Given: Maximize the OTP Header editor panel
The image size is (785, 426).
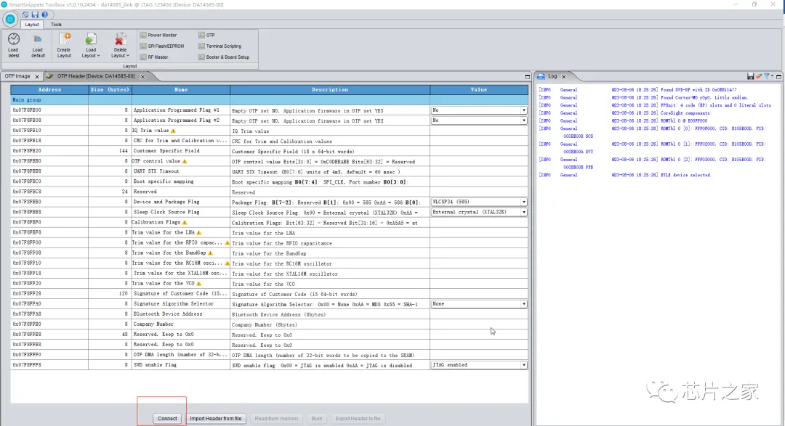Looking at the screenshot, I should (527, 77).
